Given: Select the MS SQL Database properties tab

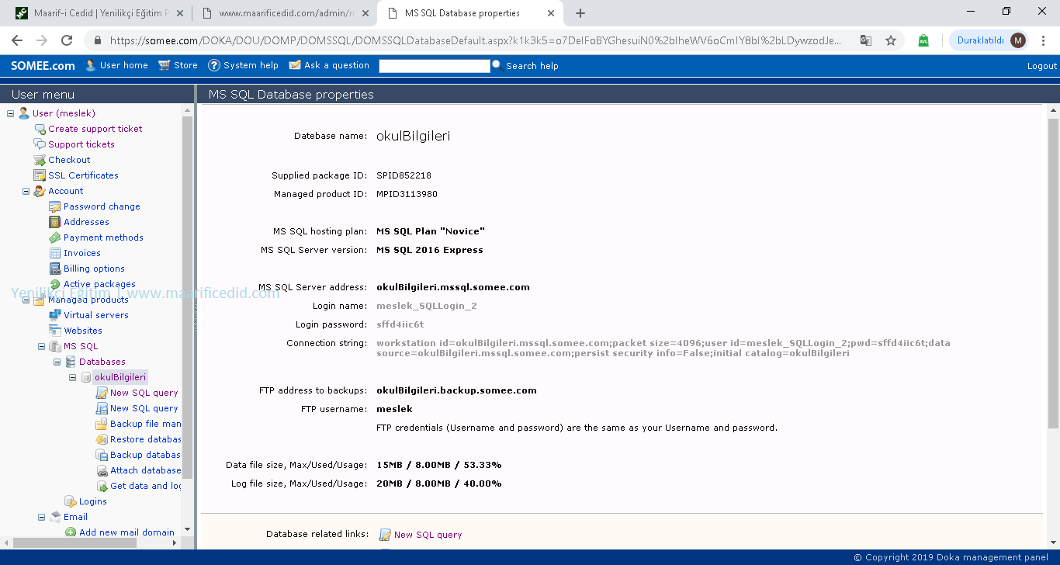Looking at the screenshot, I should [x=468, y=13].
